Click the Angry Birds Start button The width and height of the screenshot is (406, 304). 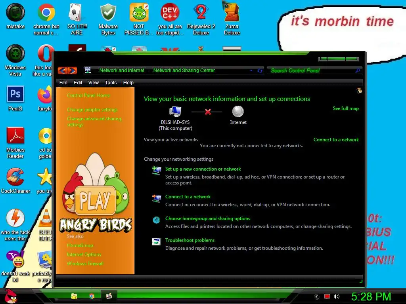click(11, 296)
